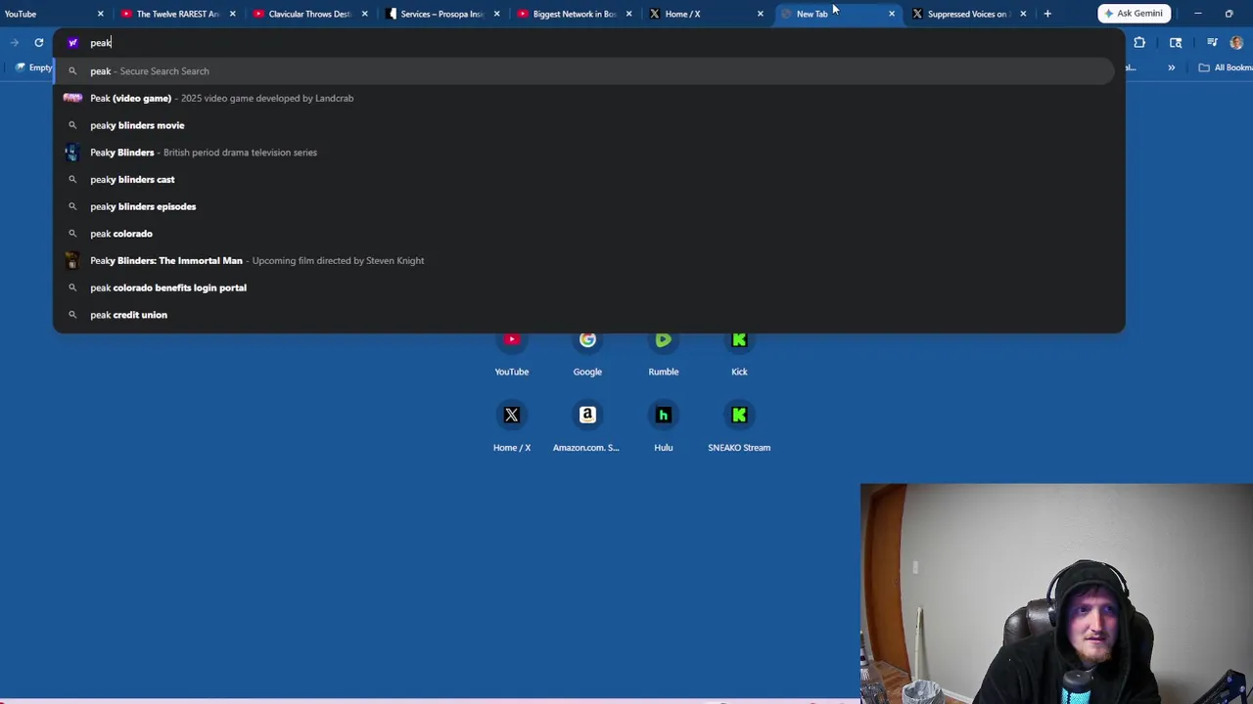Open the profile avatar menu
This screenshot has width=1253, height=704.
[1236, 42]
